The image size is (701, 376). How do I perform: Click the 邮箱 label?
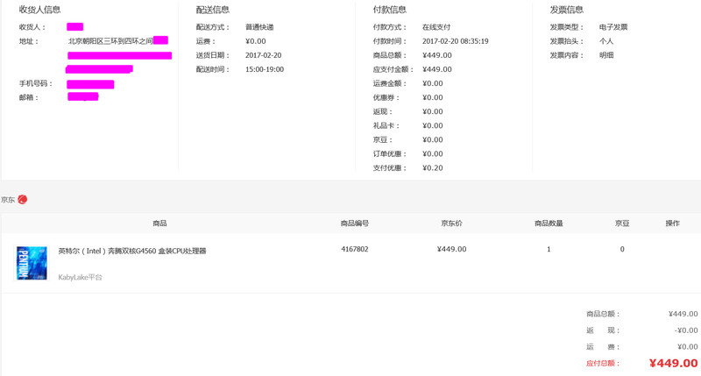pyautogui.click(x=29, y=97)
